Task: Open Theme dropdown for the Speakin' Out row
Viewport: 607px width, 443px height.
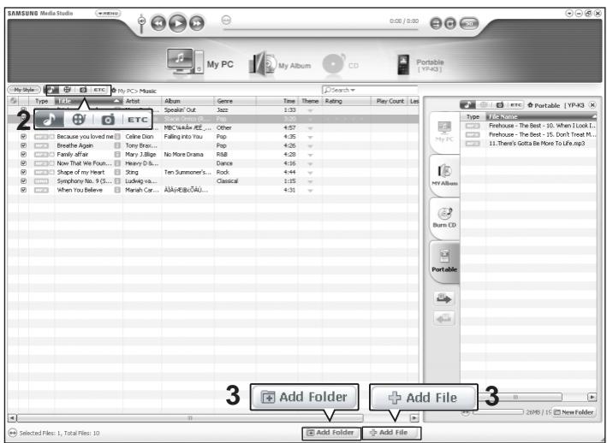Action: [x=310, y=110]
